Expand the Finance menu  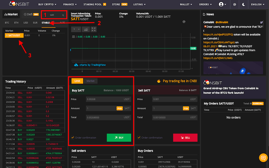tap(70, 4)
